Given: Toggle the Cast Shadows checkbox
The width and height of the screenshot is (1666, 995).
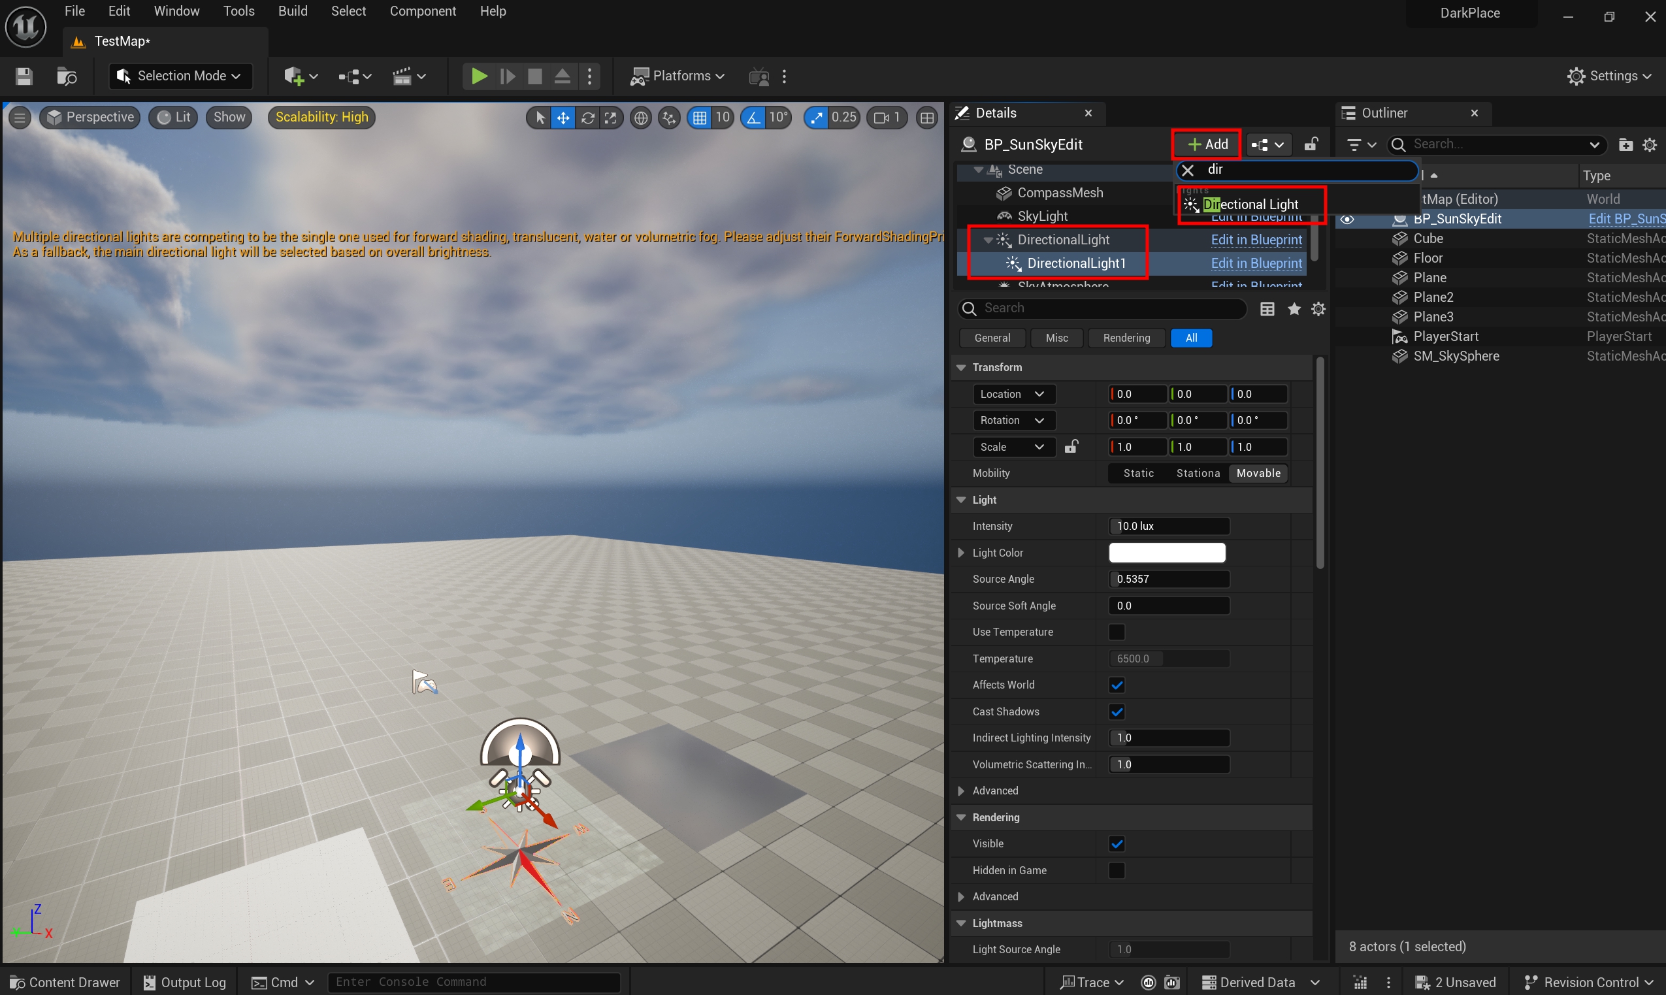Looking at the screenshot, I should point(1117,711).
